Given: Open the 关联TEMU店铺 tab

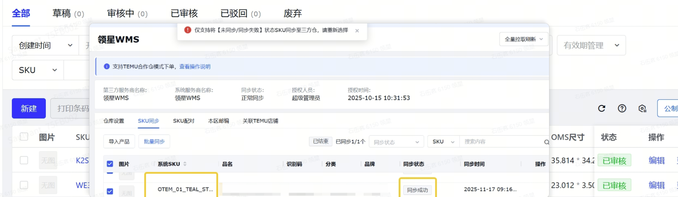Looking at the screenshot, I should [260, 121].
